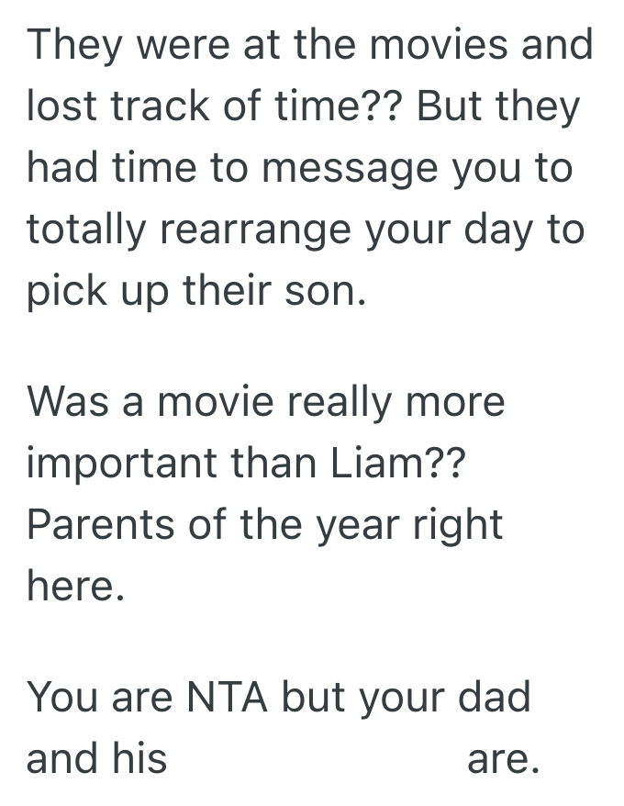Tap the words "your day to"
This screenshot has width=624, height=806.
pos(475,229)
